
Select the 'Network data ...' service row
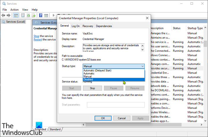pos(177,86)
